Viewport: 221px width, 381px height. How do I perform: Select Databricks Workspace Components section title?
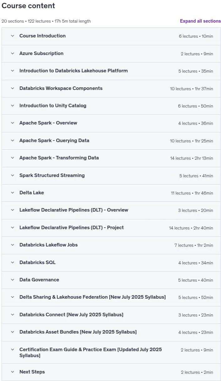pos(61,88)
